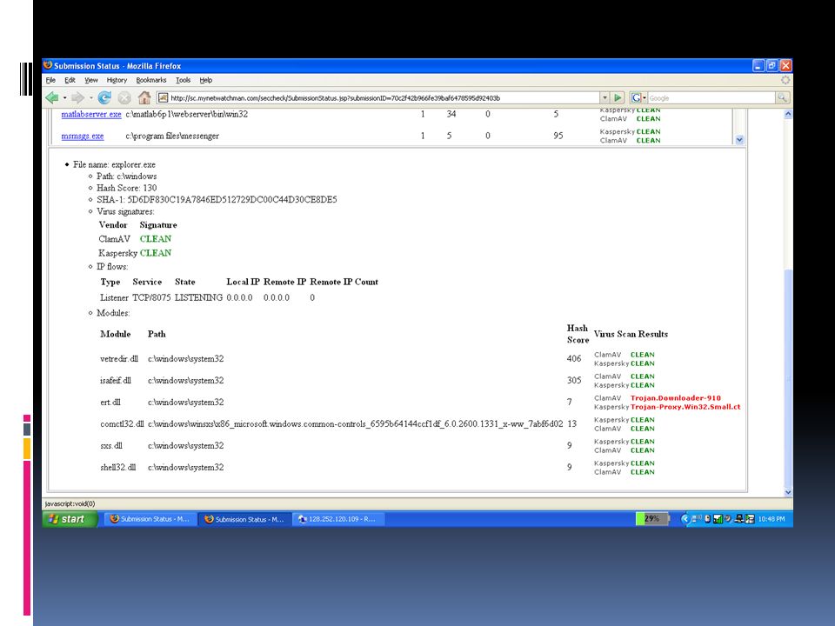Click the winsxs common-controls path text
This screenshot has width=835, height=626.
[x=355, y=424]
